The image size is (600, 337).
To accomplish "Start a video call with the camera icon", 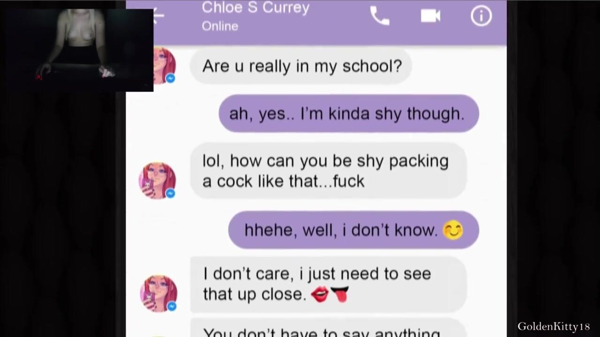I will [430, 16].
